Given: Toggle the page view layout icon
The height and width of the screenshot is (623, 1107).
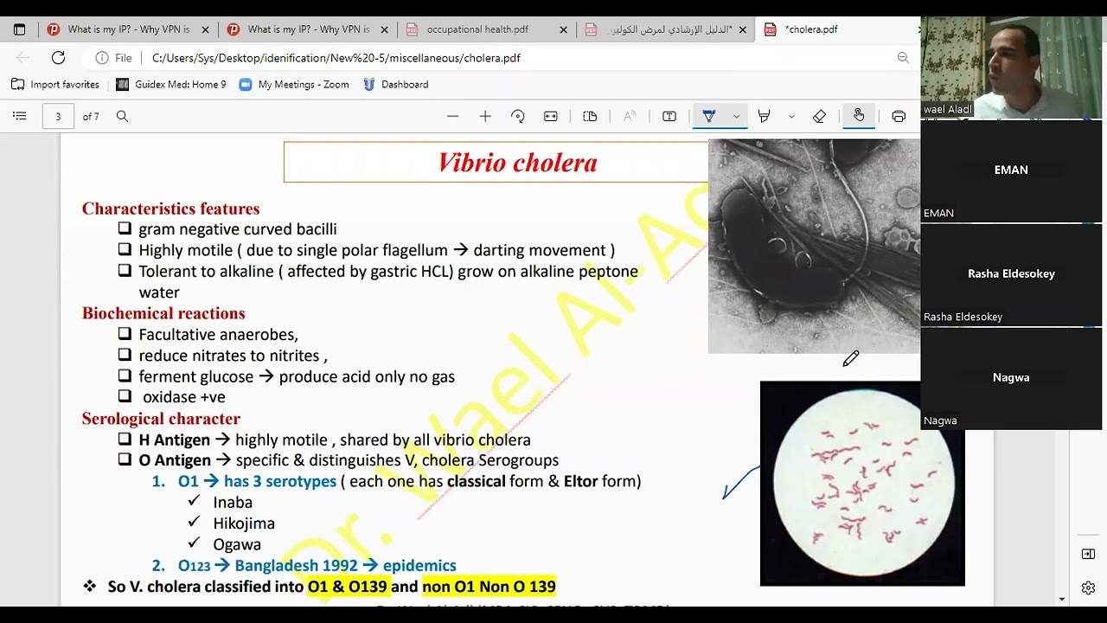Looking at the screenshot, I should click(x=590, y=116).
